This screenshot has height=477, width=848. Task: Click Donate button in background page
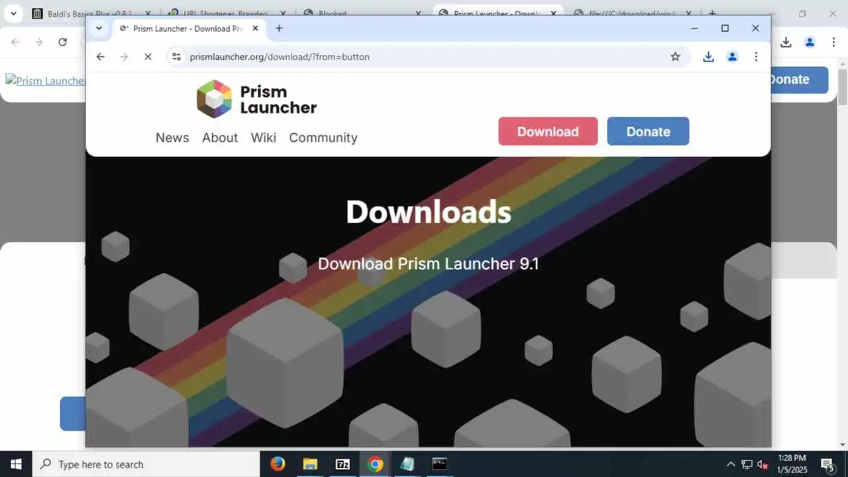tap(800, 79)
